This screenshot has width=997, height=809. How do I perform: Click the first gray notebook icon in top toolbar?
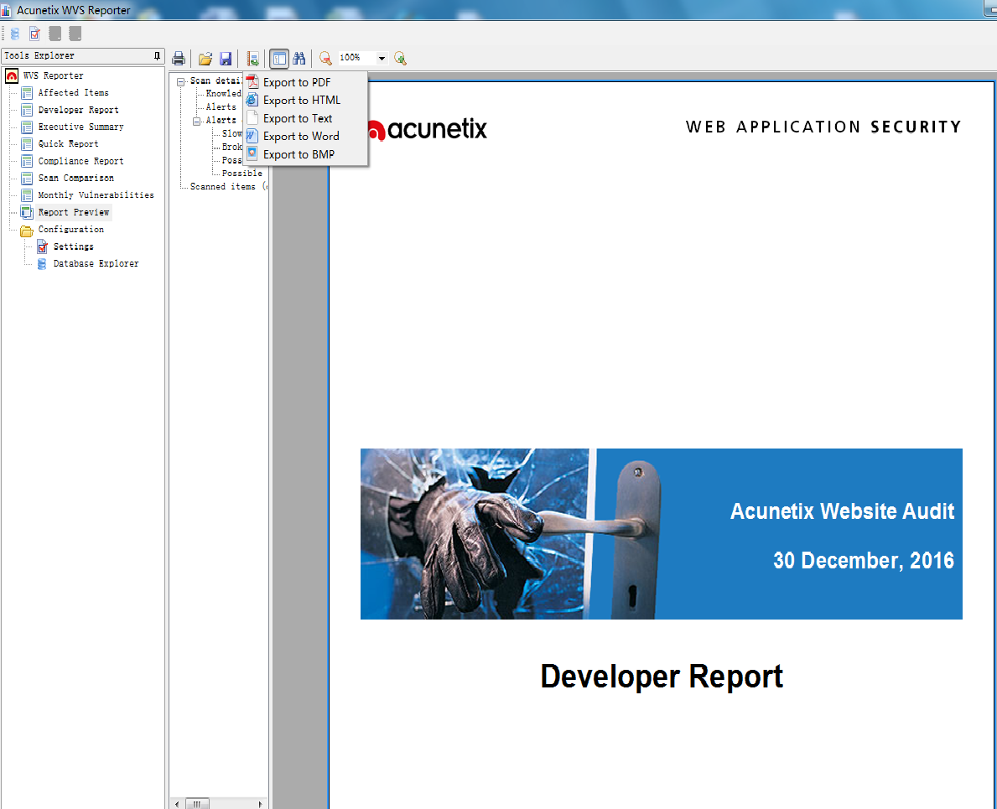click(x=55, y=34)
